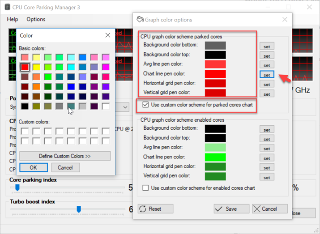Pick the yellow basic color in second row
This screenshot has width=320, height=234.
click(x=36, y=67)
